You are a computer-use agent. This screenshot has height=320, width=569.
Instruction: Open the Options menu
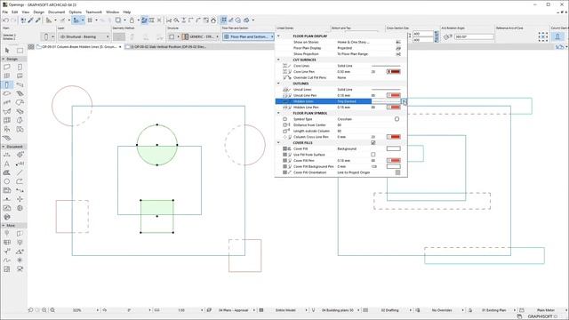[75, 12]
